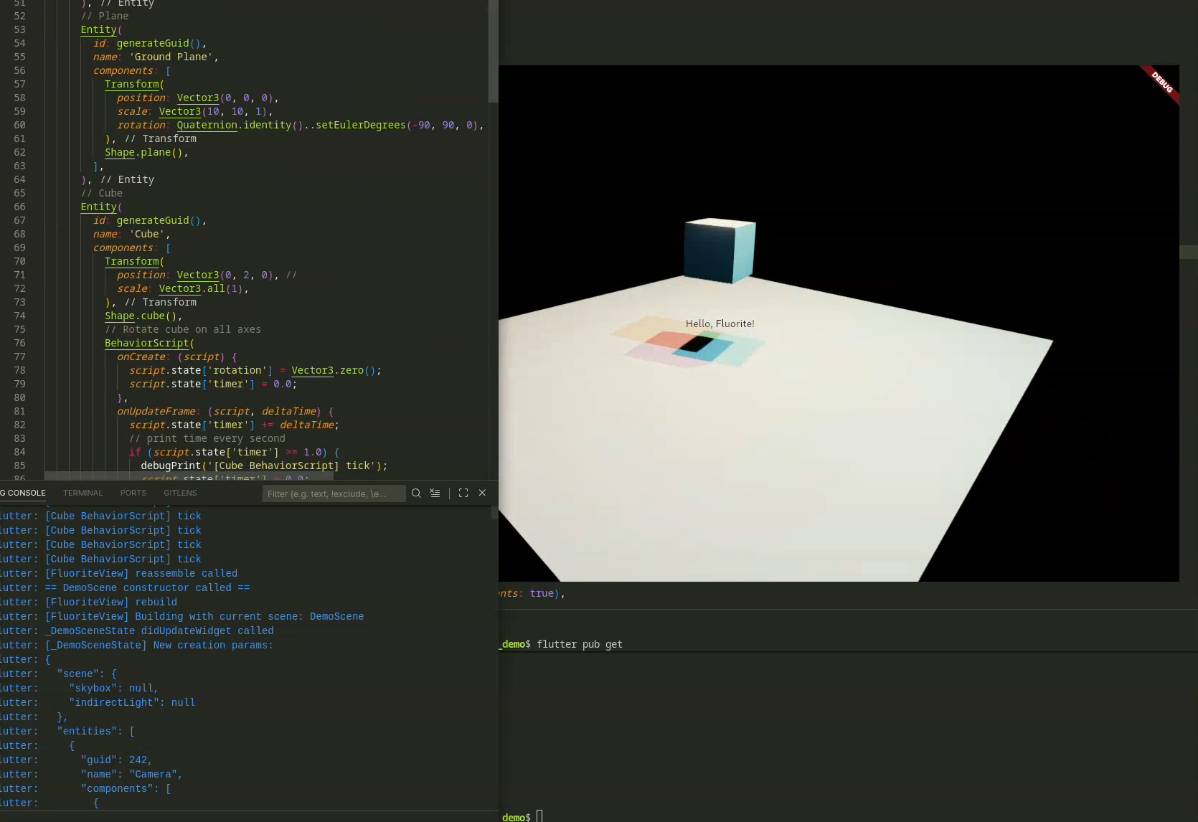Maximize the bottom panel size
Viewport: 1198px width, 822px height.
(x=463, y=493)
